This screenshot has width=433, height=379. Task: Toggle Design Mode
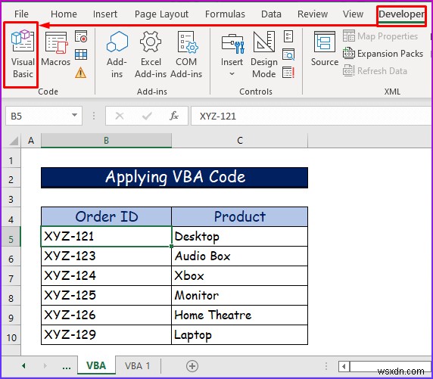point(263,54)
